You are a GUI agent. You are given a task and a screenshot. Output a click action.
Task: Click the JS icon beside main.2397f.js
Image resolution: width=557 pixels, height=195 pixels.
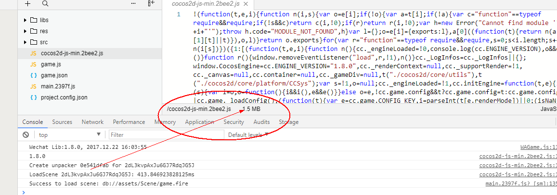pos(33,86)
